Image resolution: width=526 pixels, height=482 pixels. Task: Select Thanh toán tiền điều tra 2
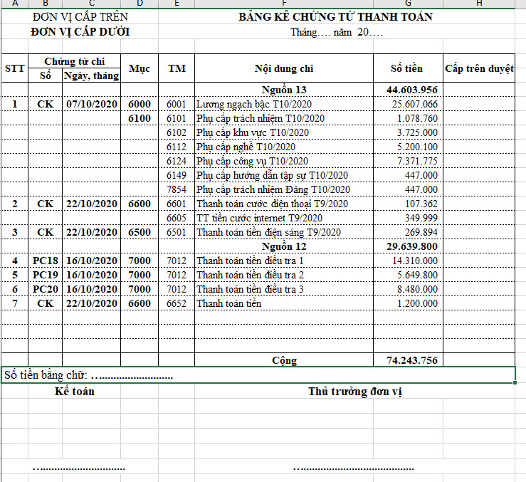click(x=284, y=275)
